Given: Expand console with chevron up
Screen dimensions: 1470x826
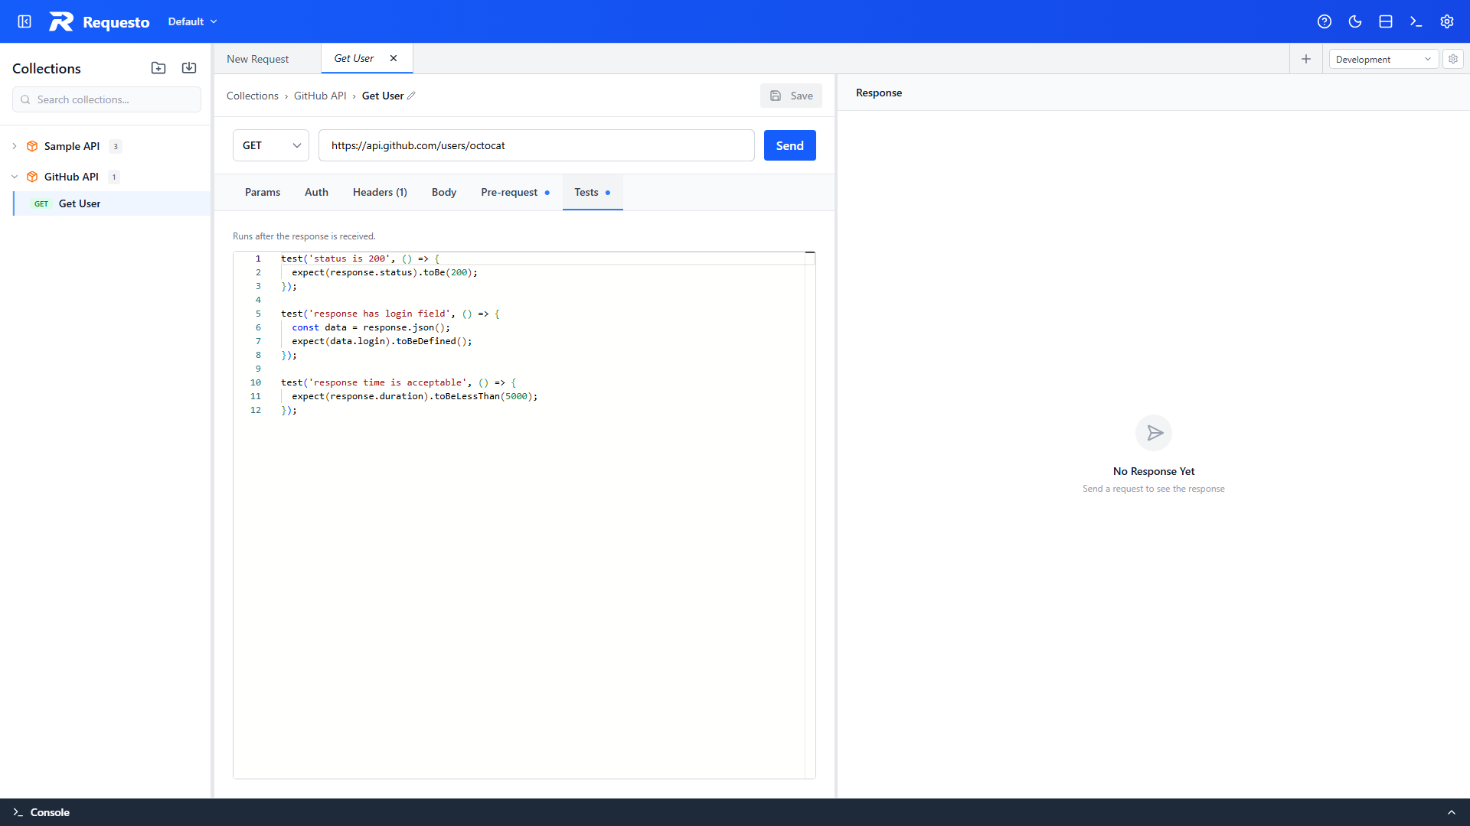Looking at the screenshot, I should click(x=1452, y=812).
